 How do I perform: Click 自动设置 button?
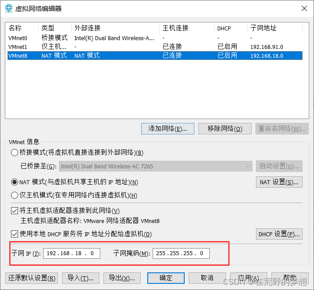(279, 166)
